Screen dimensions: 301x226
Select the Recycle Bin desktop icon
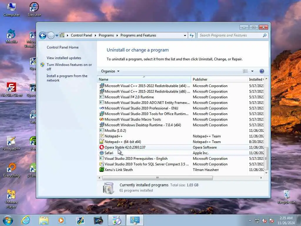tap(286, 197)
